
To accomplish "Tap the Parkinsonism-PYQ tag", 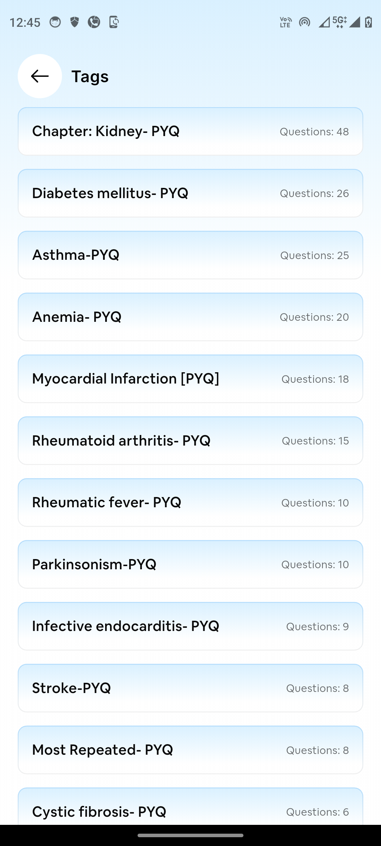I will point(190,564).
